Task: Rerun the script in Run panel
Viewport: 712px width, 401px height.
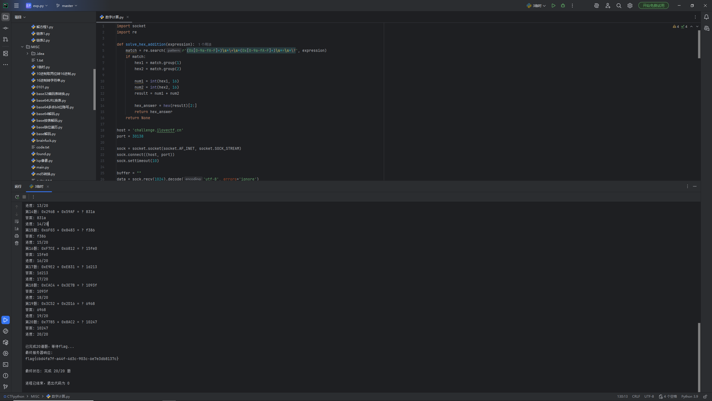Action: click(x=17, y=197)
